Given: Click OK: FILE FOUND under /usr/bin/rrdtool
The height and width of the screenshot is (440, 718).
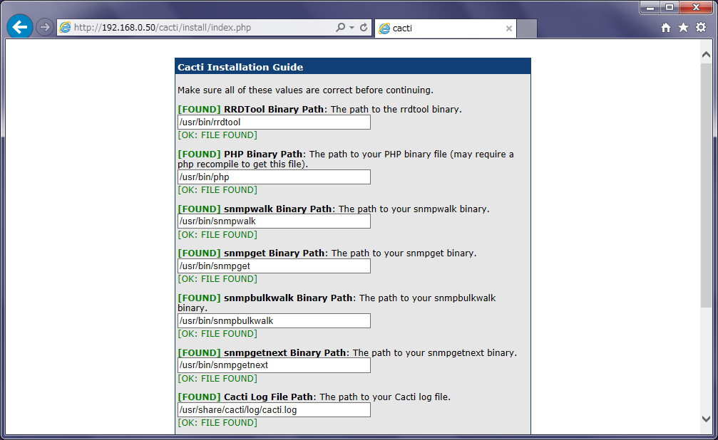Looking at the screenshot, I should [x=217, y=135].
